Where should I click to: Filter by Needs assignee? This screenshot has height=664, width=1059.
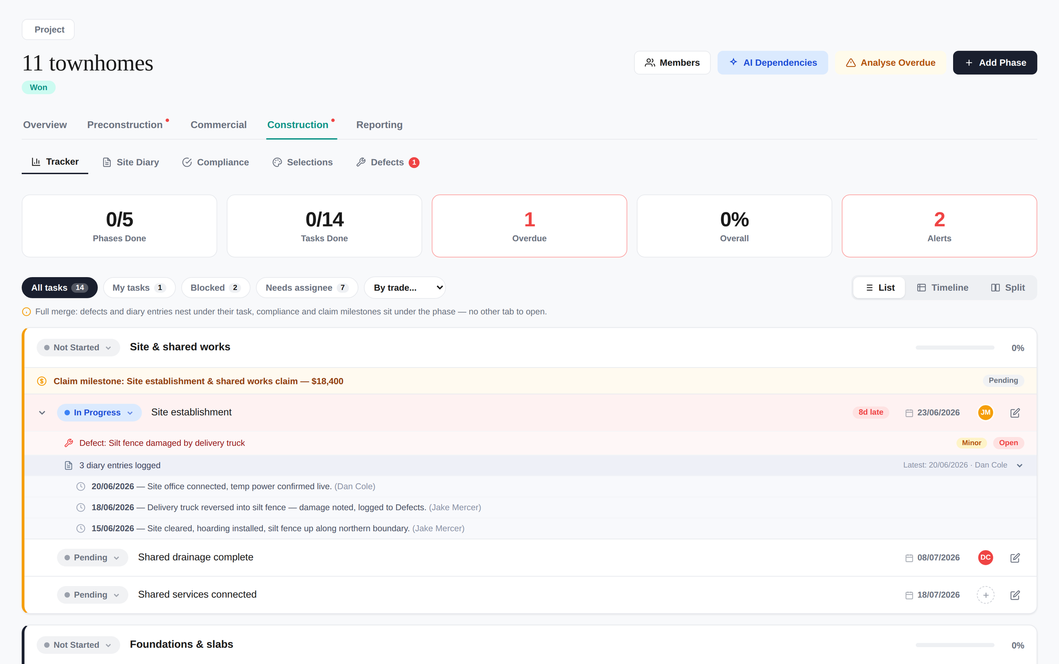[307, 288]
